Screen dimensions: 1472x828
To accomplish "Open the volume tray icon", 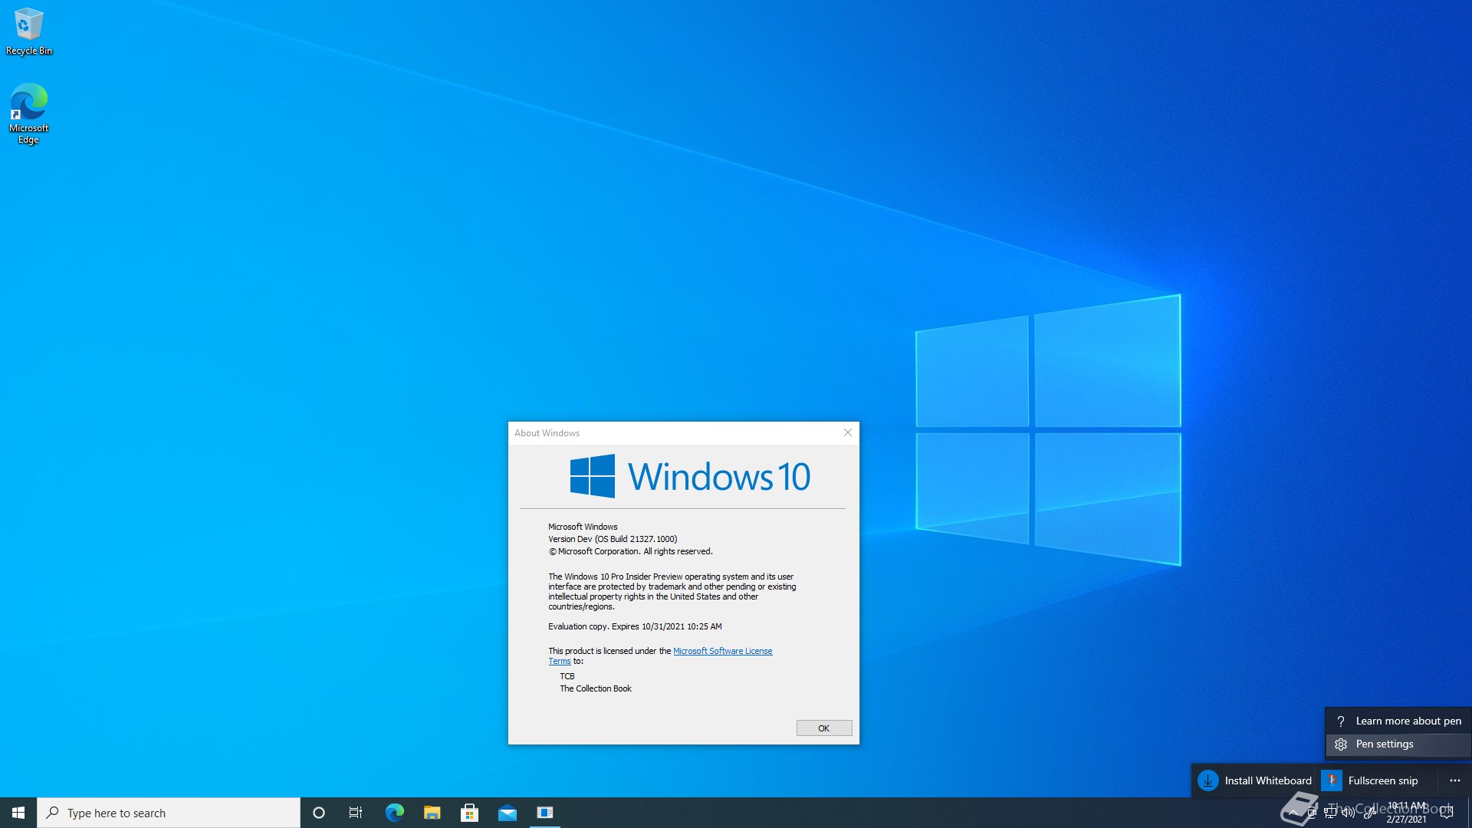I will pyautogui.click(x=1349, y=813).
